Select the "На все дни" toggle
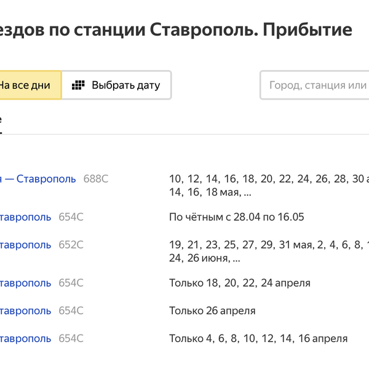Image resolution: width=369 pixels, height=369 pixels. coord(28,85)
